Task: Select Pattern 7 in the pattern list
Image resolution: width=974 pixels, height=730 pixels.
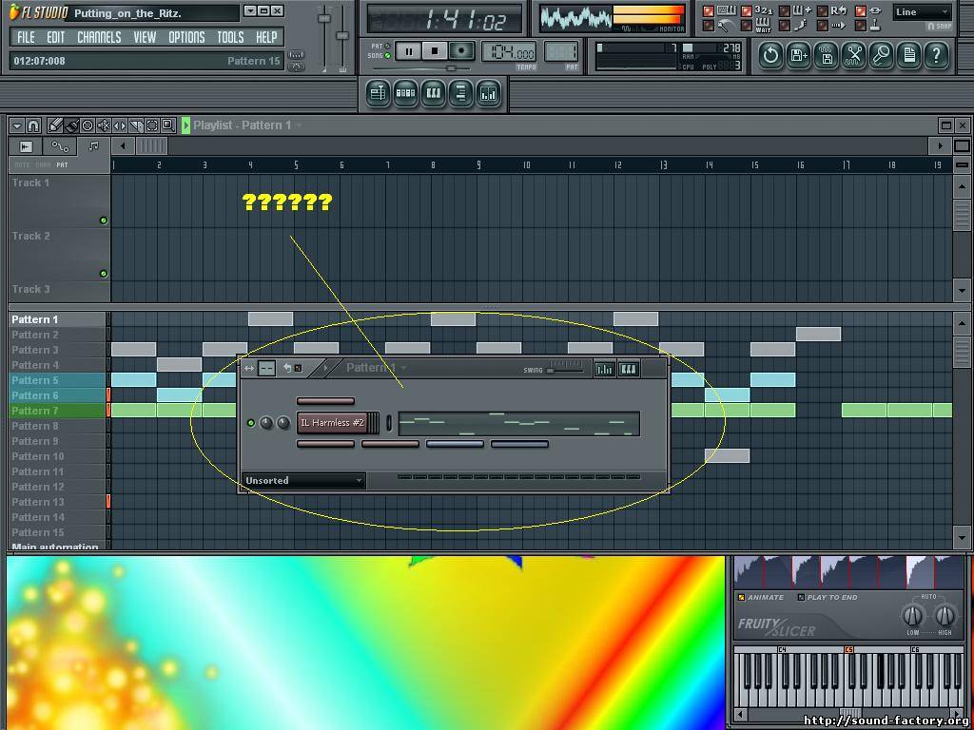Action: (58, 411)
